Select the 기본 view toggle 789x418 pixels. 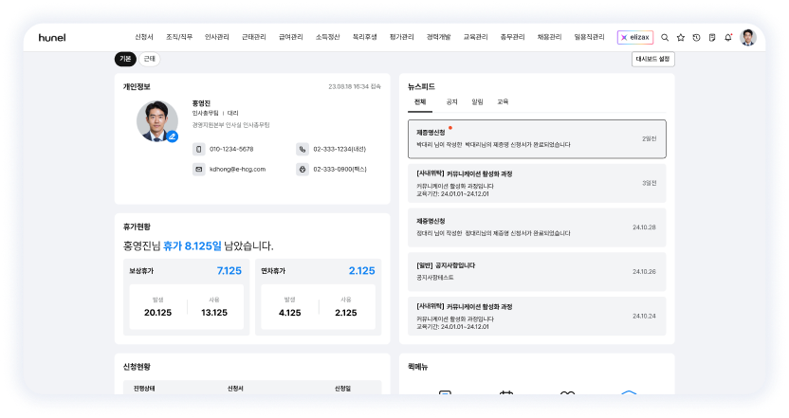pyautogui.click(x=125, y=59)
